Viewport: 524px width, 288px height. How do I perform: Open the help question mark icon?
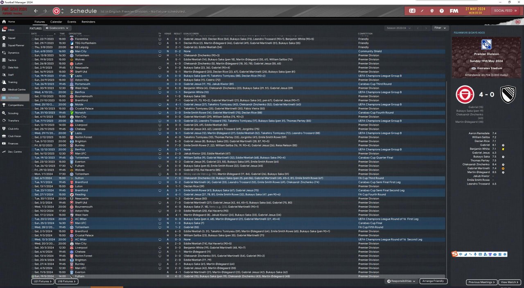click(442, 11)
